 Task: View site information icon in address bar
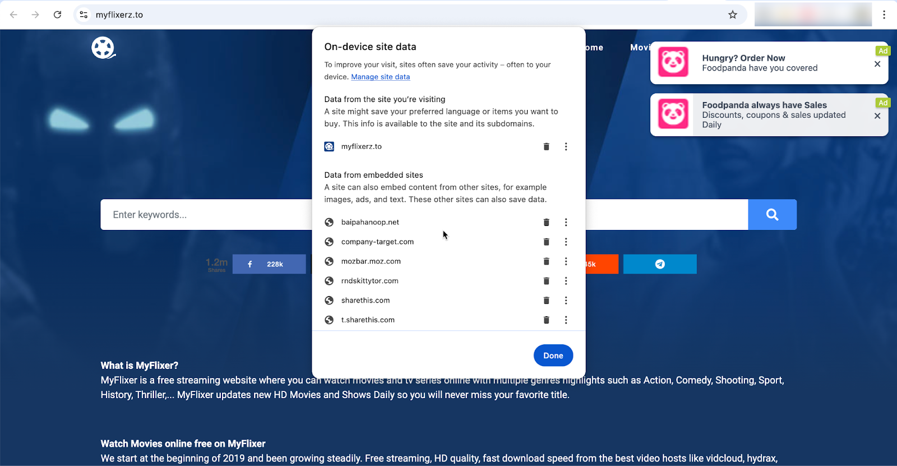[x=84, y=15]
